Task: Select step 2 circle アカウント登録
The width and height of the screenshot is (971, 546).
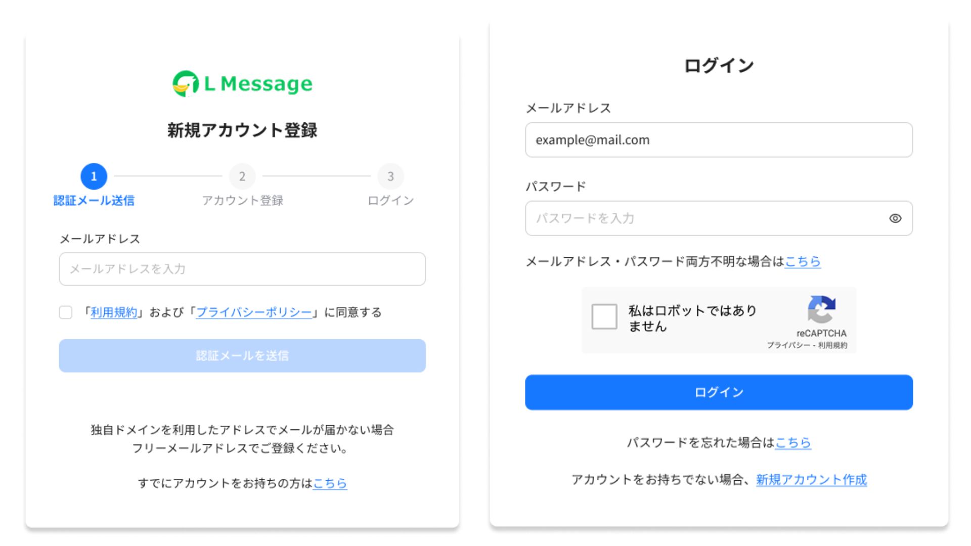Action: [x=242, y=176]
